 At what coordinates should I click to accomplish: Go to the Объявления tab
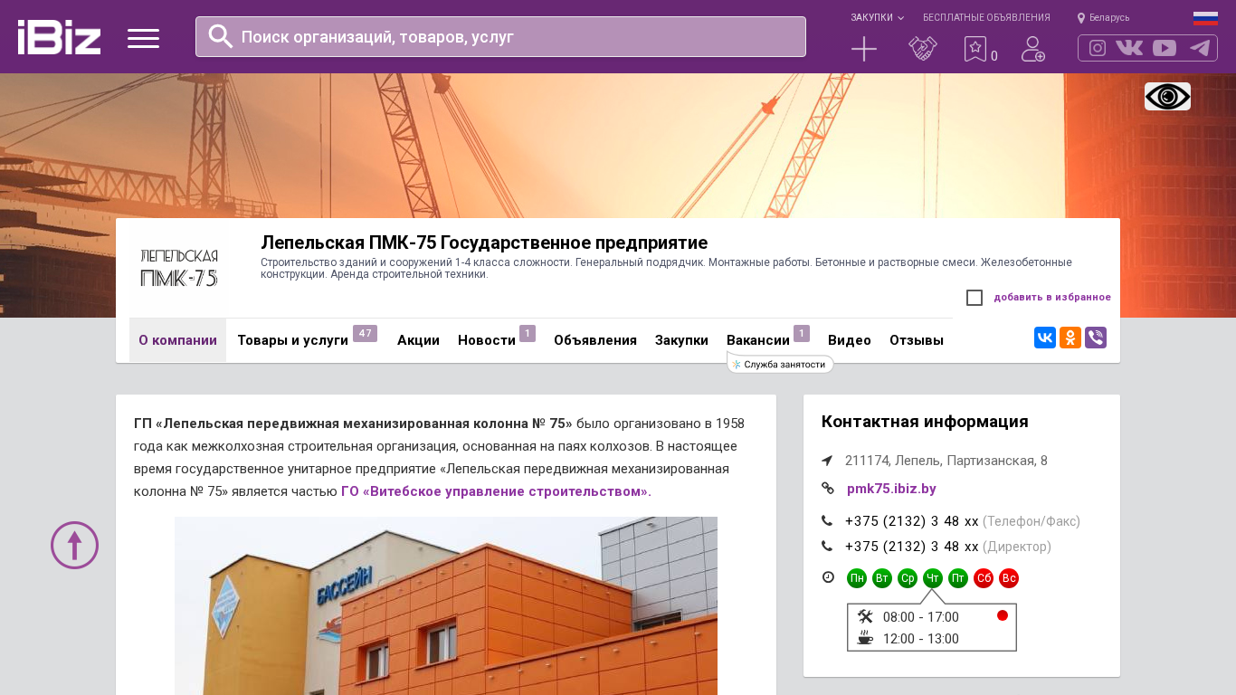pos(595,340)
